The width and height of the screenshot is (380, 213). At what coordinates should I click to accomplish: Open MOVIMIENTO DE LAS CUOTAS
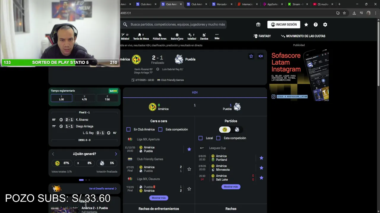(x=303, y=36)
